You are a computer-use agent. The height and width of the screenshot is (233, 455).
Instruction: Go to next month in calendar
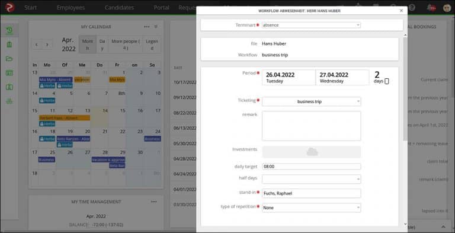tap(47, 44)
